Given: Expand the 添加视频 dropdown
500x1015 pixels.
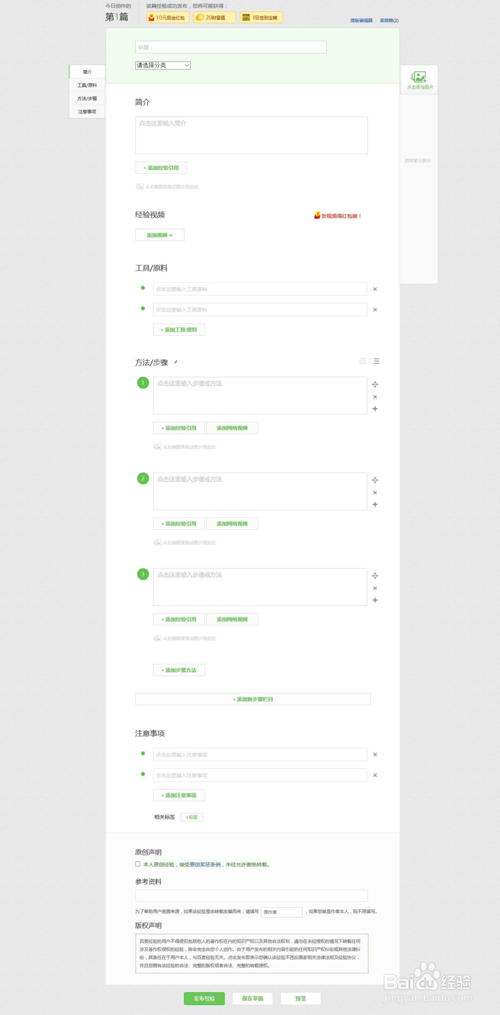Looking at the screenshot, I should pos(159,235).
